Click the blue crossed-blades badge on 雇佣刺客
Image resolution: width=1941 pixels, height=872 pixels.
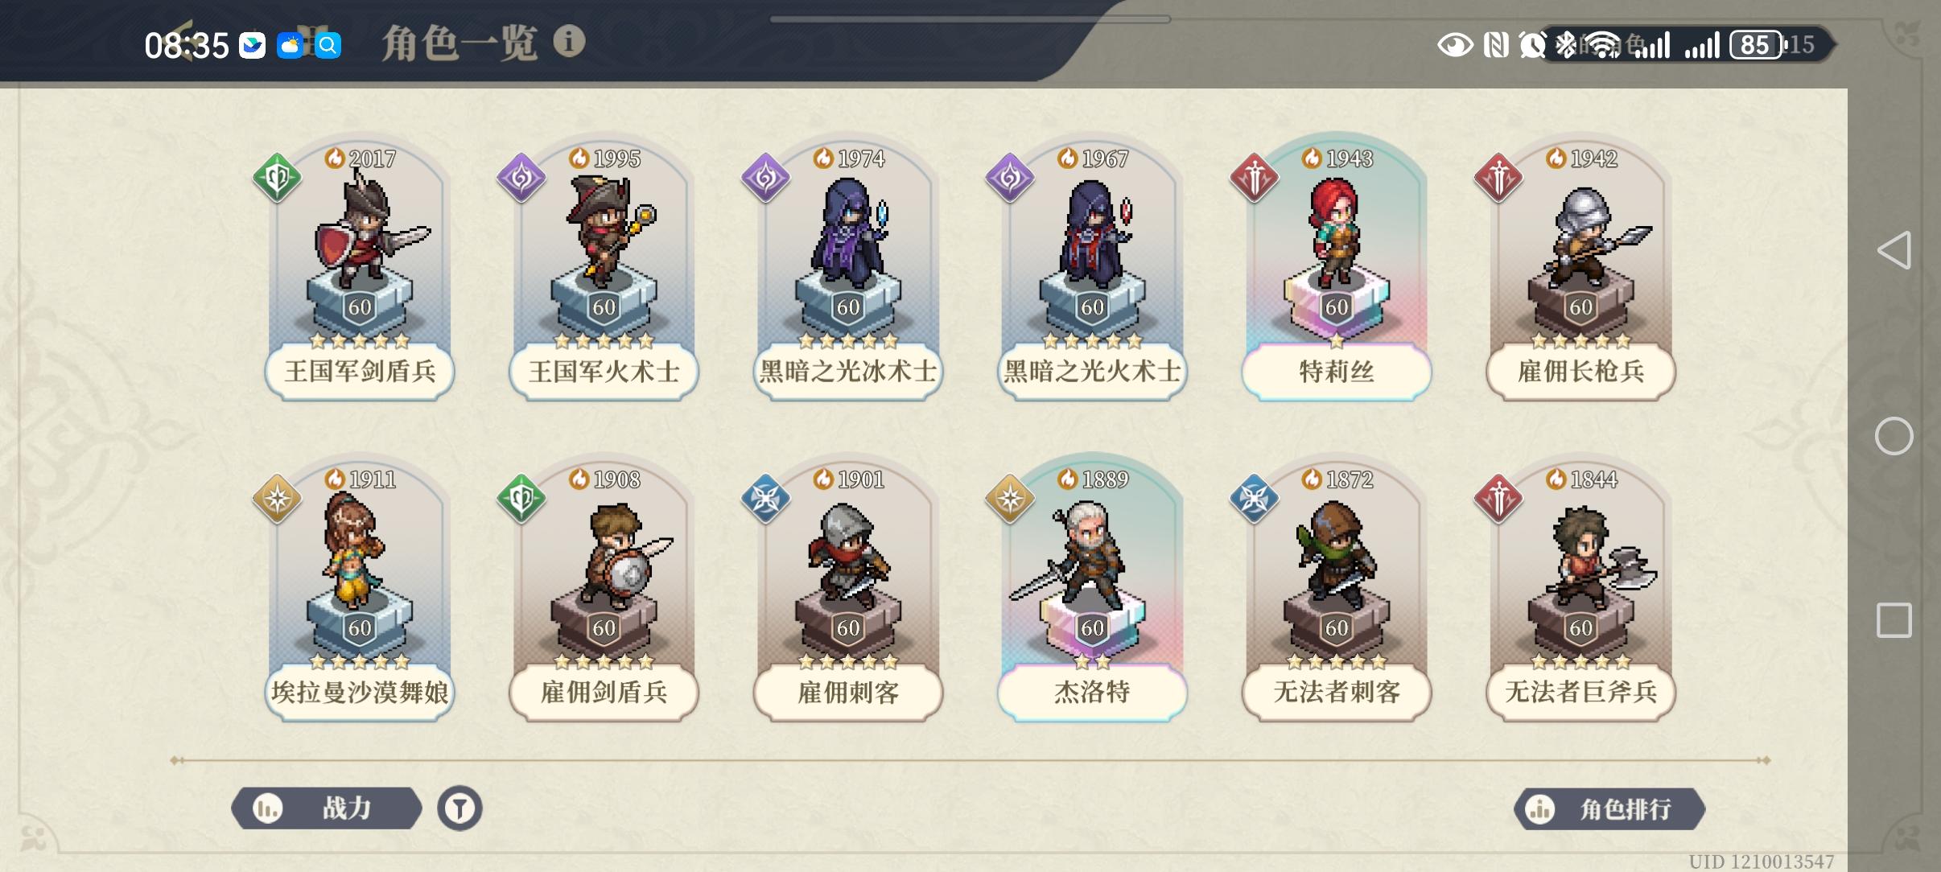pos(765,499)
